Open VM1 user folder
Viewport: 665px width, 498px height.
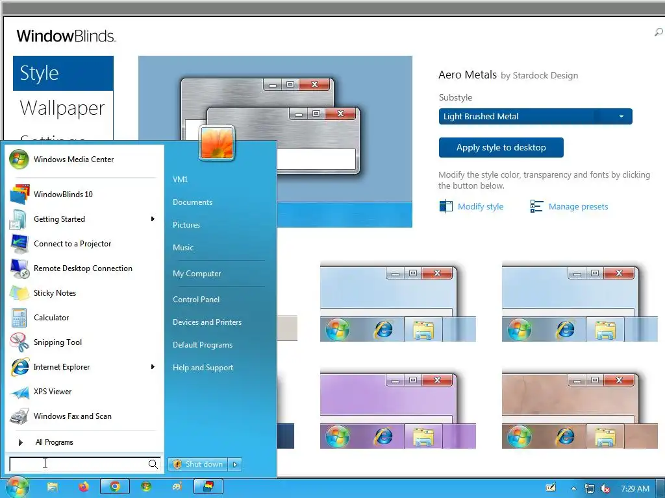181,180
